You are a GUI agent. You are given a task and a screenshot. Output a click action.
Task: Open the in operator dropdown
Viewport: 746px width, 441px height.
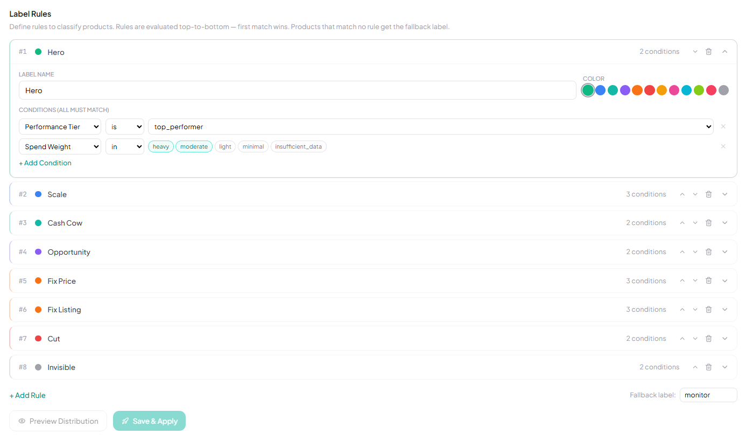tap(124, 146)
